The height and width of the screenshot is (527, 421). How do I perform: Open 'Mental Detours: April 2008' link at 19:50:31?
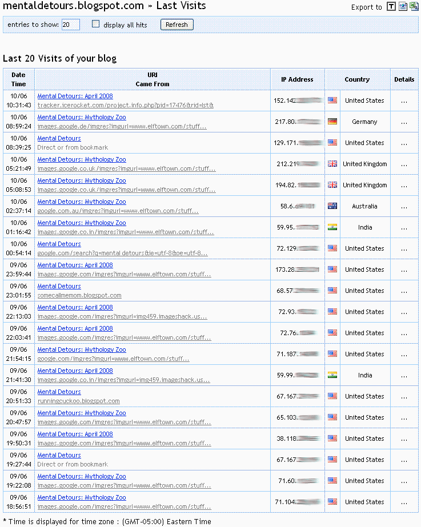pyautogui.click(x=75, y=435)
